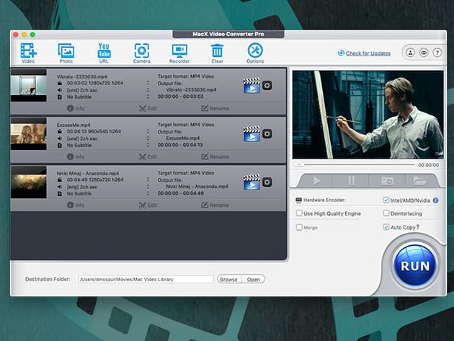Open settings gear for ExcuseMe.mp4

tap(267, 134)
